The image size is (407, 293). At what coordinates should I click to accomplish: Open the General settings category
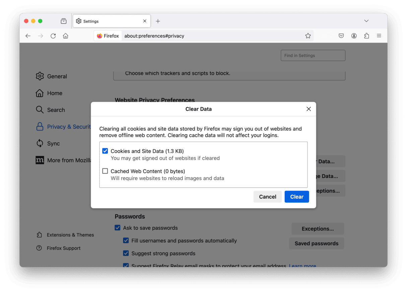click(51, 76)
